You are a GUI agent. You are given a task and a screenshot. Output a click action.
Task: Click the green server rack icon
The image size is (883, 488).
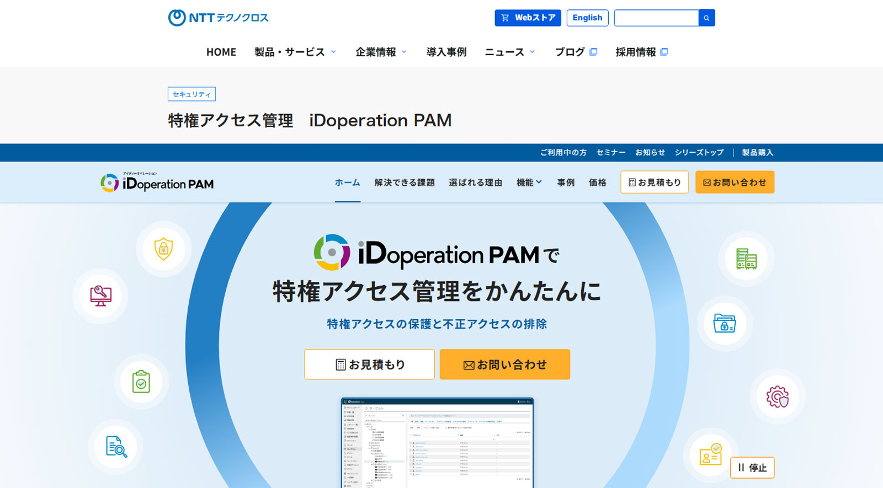pyautogui.click(x=746, y=259)
